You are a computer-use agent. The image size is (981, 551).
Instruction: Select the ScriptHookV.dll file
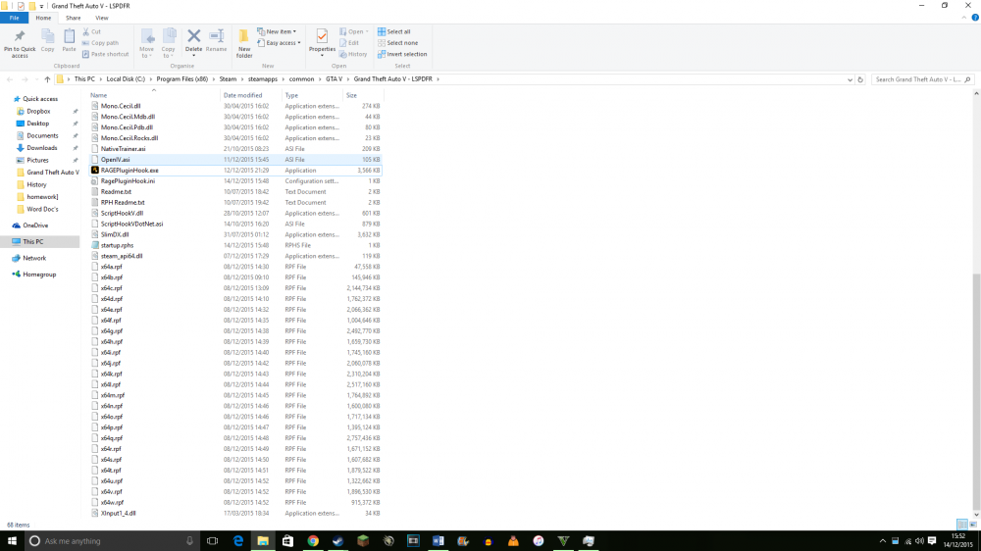click(x=235, y=213)
